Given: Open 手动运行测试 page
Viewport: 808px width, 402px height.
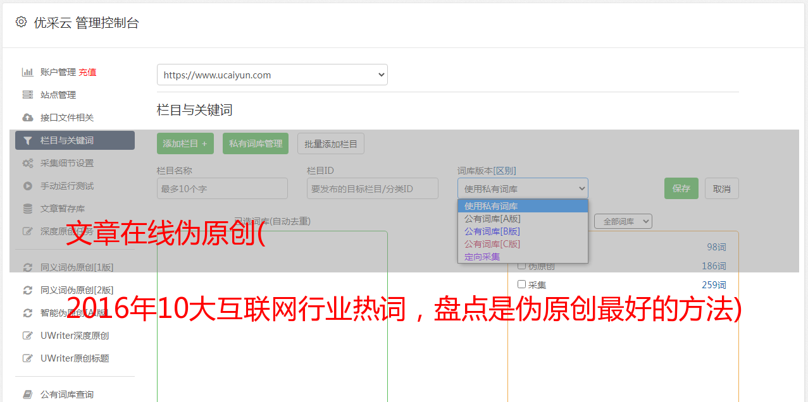Looking at the screenshot, I should [67, 186].
